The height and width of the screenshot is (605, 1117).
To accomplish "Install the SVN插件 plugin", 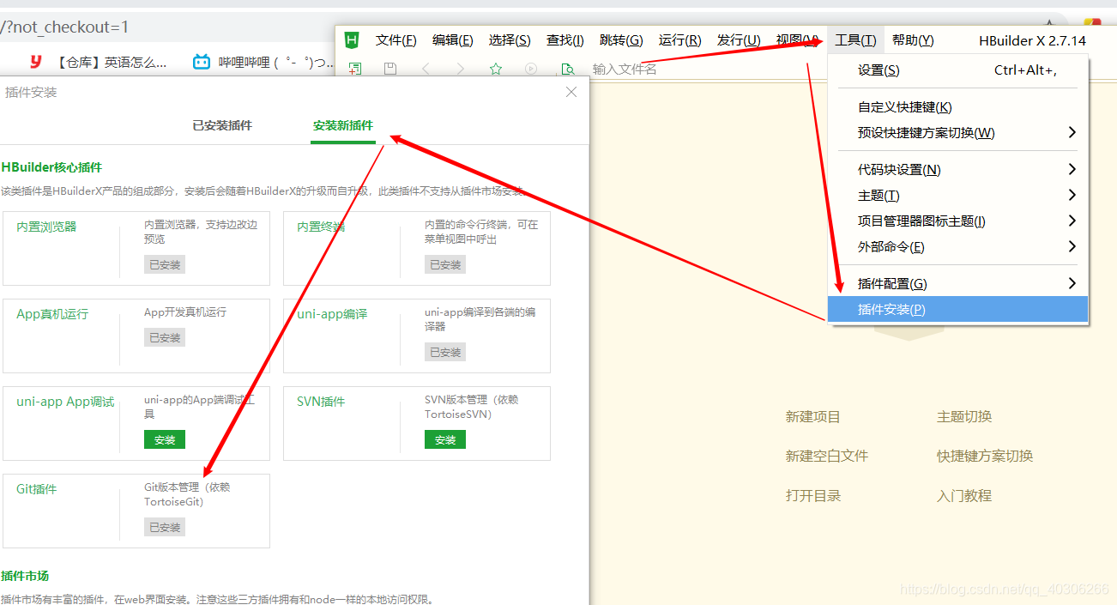I will (445, 439).
